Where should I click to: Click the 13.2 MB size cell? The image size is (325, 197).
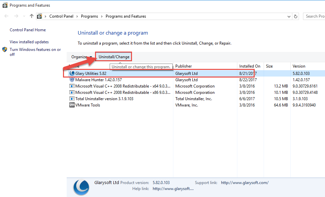(281, 86)
